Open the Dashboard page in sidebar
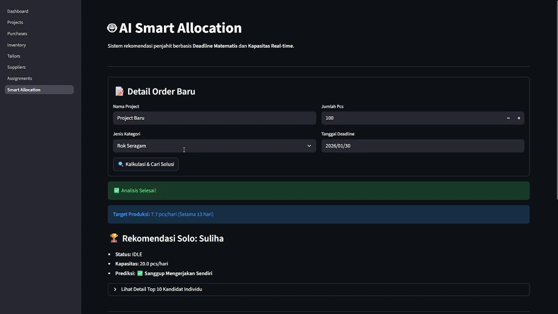This screenshot has width=558, height=314. click(18, 11)
